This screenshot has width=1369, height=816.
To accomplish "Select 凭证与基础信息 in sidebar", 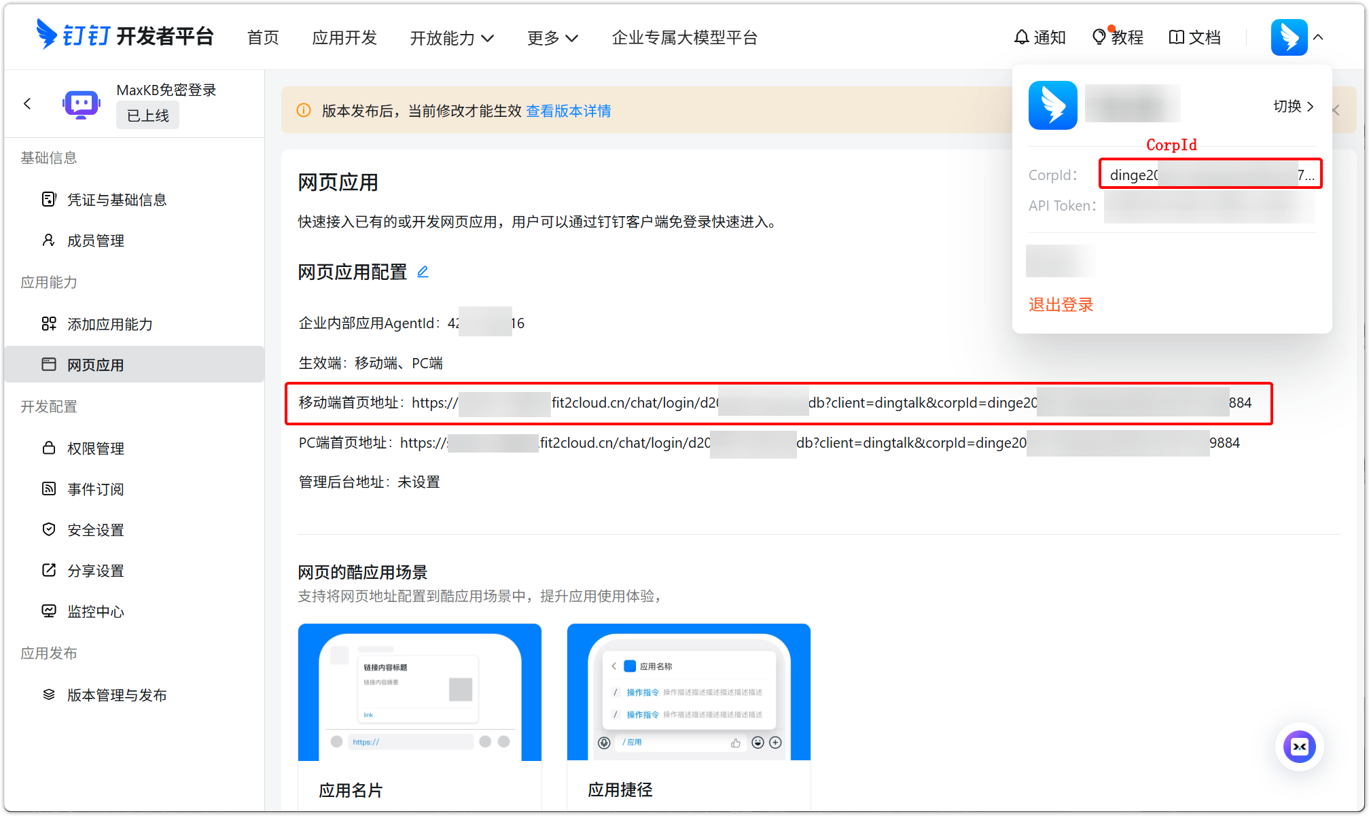I will click(x=117, y=200).
